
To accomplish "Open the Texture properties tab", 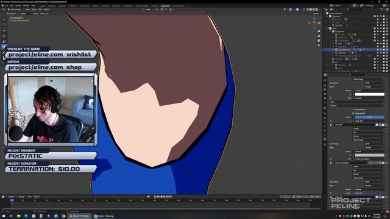I will click(x=325, y=144).
